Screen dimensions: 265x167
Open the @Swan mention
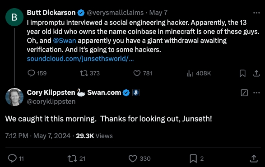click(65, 41)
